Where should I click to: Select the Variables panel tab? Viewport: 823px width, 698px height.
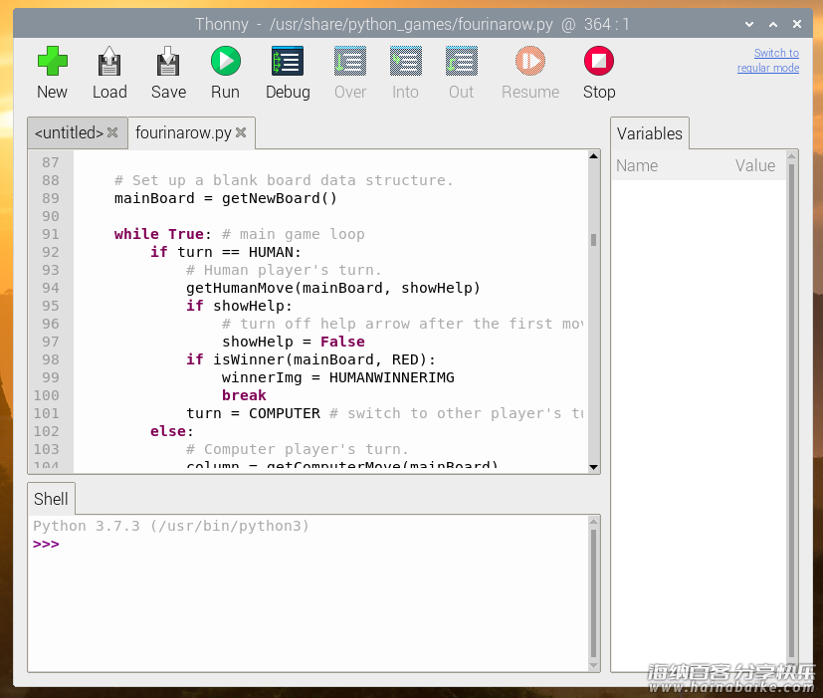tap(649, 133)
